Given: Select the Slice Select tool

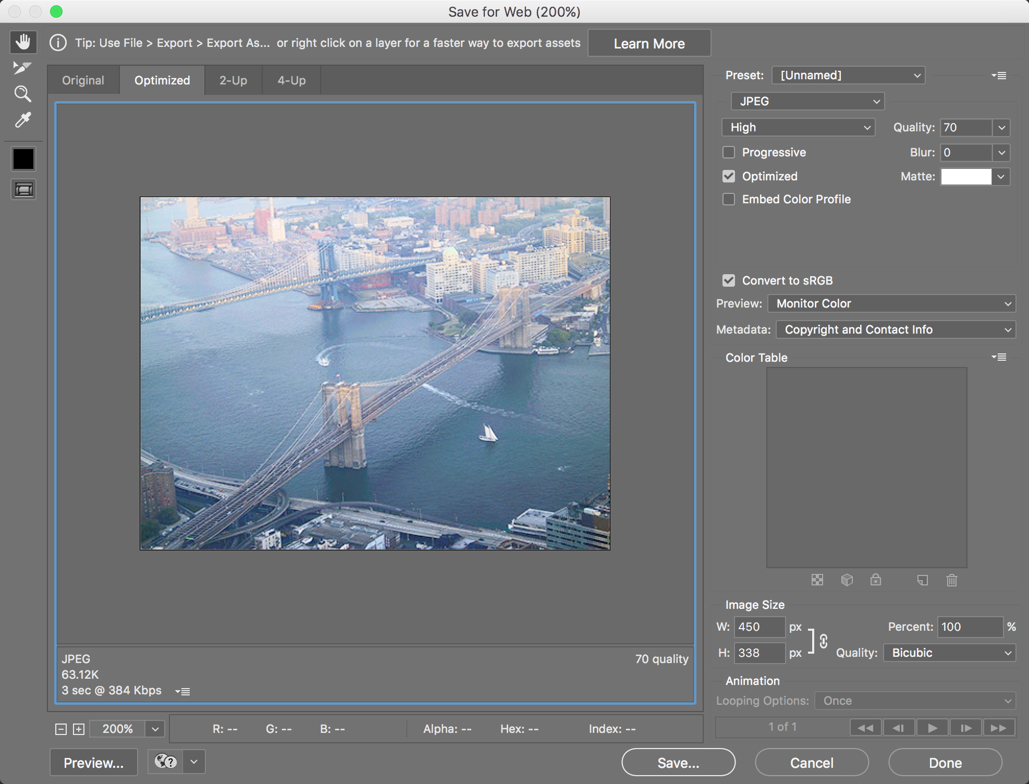Looking at the screenshot, I should (x=22, y=68).
